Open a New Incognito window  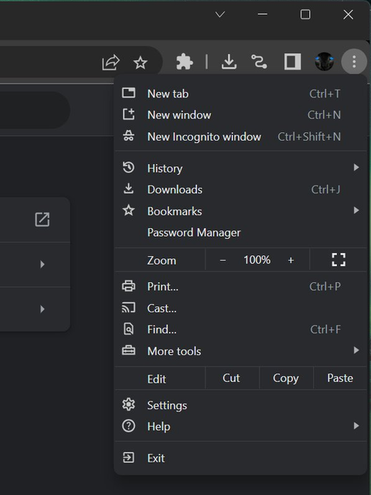[x=240, y=136]
